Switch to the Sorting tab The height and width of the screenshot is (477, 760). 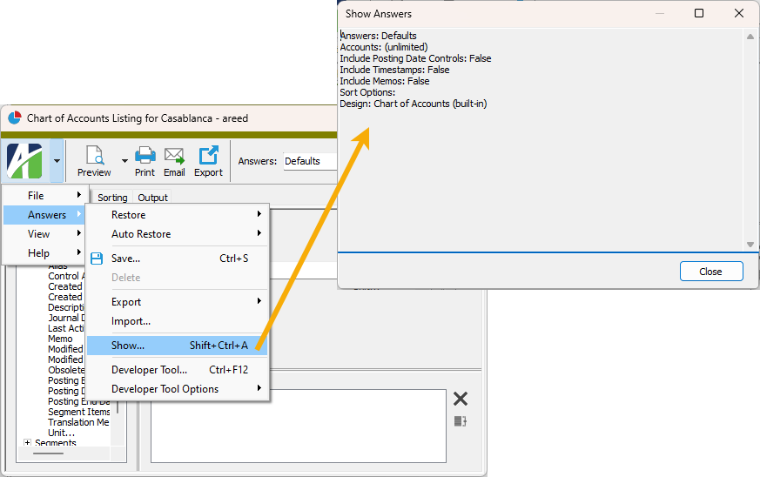pos(112,198)
